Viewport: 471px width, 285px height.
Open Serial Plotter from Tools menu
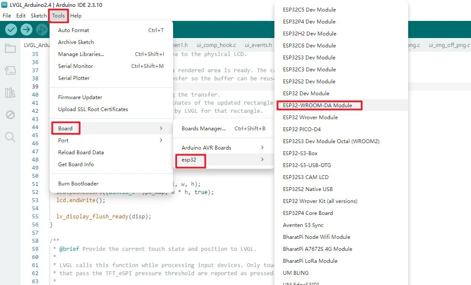111,78
